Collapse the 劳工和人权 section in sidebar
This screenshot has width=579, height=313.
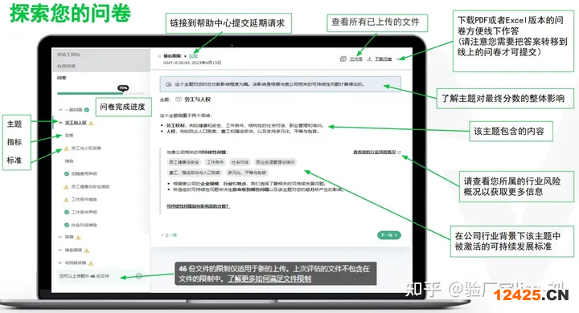point(60,123)
